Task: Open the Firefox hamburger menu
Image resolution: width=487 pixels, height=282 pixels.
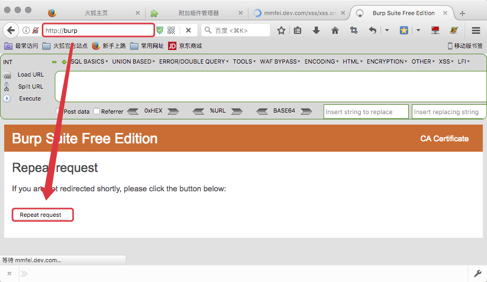Action: pos(476,30)
